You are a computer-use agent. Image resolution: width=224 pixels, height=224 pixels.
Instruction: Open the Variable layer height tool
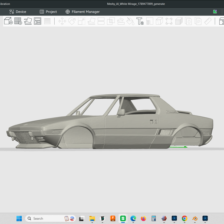[47, 21]
